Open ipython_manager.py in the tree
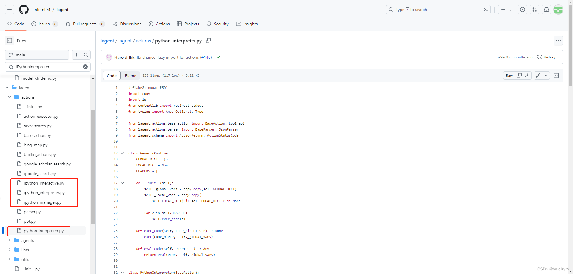Viewport: 573px width, 274px height. (x=42, y=202)
